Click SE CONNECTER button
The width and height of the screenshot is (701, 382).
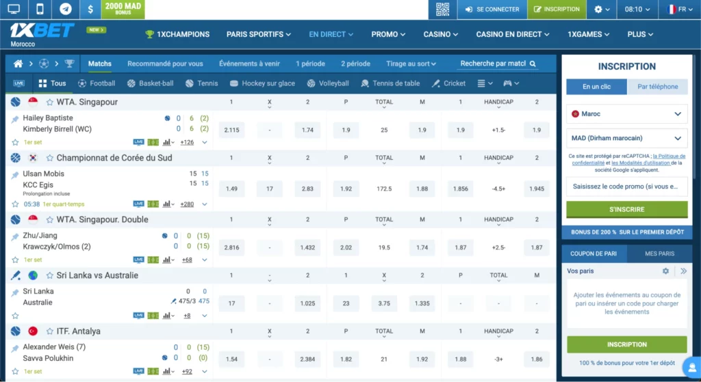(x=492, y=9)
